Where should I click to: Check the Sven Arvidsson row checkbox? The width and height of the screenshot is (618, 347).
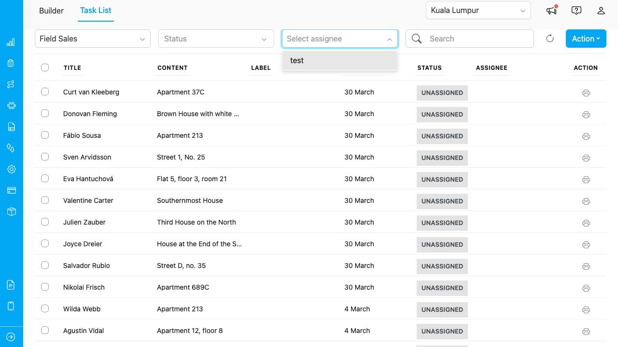[x=45, y=157]
